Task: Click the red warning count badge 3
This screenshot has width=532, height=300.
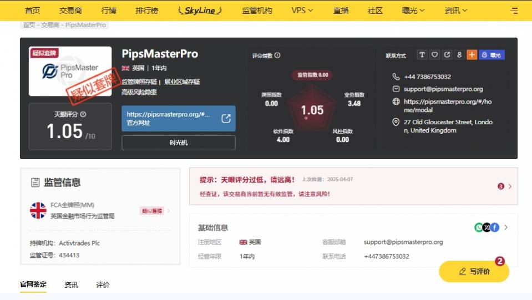Action: 501,186
